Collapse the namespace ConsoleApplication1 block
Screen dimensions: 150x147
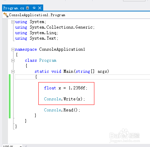click(13, 49)
